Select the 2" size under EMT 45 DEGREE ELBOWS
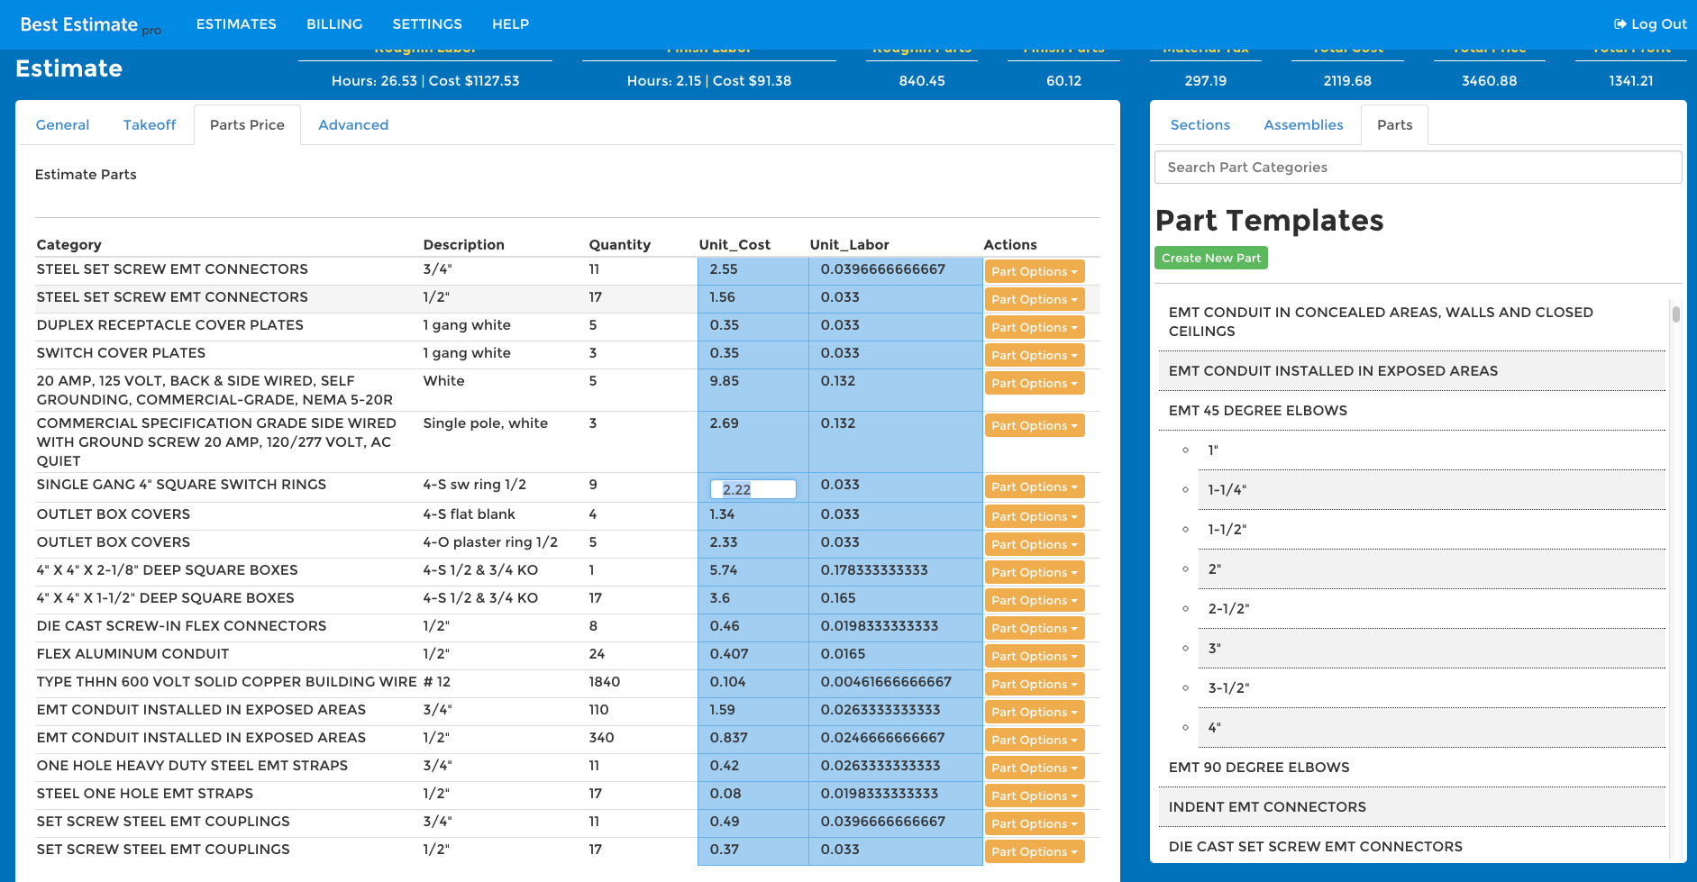The width and height of the screenshot is (1697, 882). click(1214, 568)
